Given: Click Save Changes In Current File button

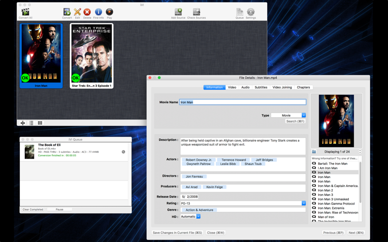Looking at the screenshot, I should point(177,233).
